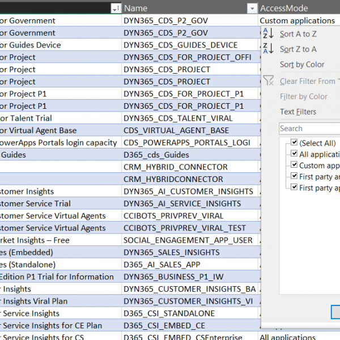Select DYN365_BUSINESS_P1_IW cell
Viewport: 340px width, 340px height.
click(190, 277)
